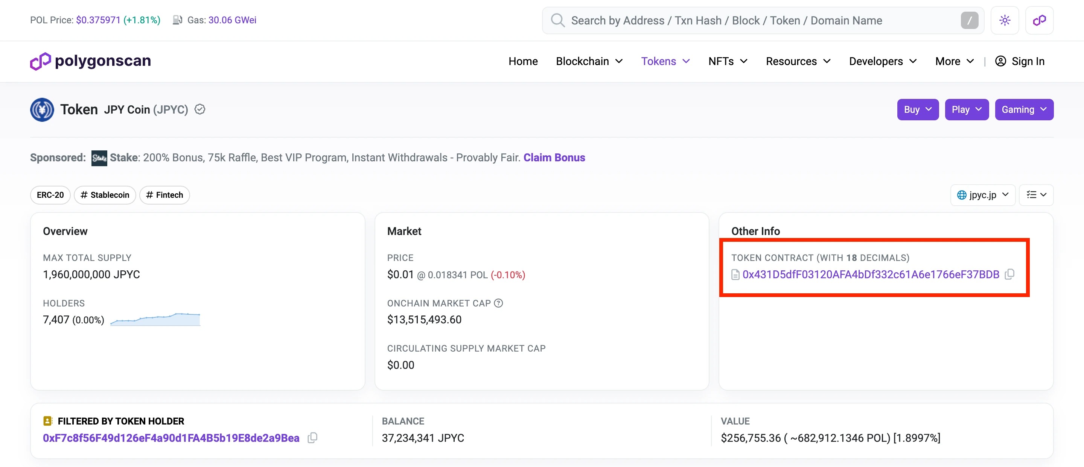The image size is (1084, 467).
Task: Click the verified checkmark badge beside JPYC
Action: [x=200, y=109]
